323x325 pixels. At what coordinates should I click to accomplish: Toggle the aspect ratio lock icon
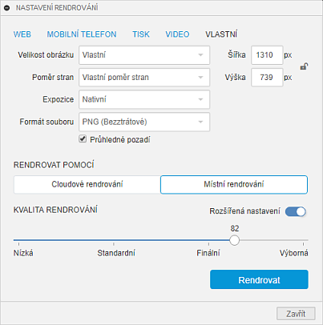[304, 66]
